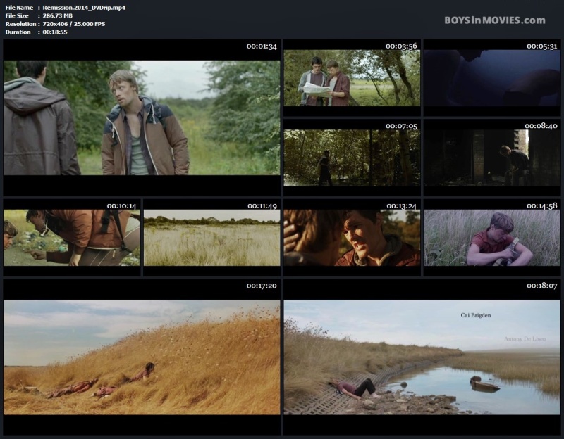564x439 pixels.
Task: Click the 00:18:07 timestamp
Action: 542,286
